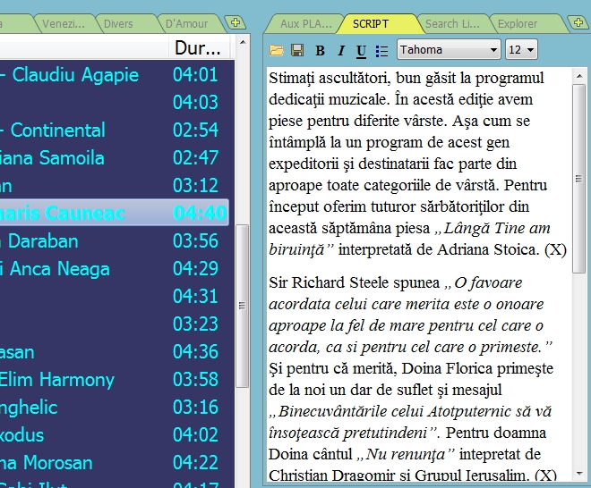Viewport: 591px width, 488px height.
Task: Toggle italic formatting in the script editor
Action: pyautogui.click(x=340, y=51)
